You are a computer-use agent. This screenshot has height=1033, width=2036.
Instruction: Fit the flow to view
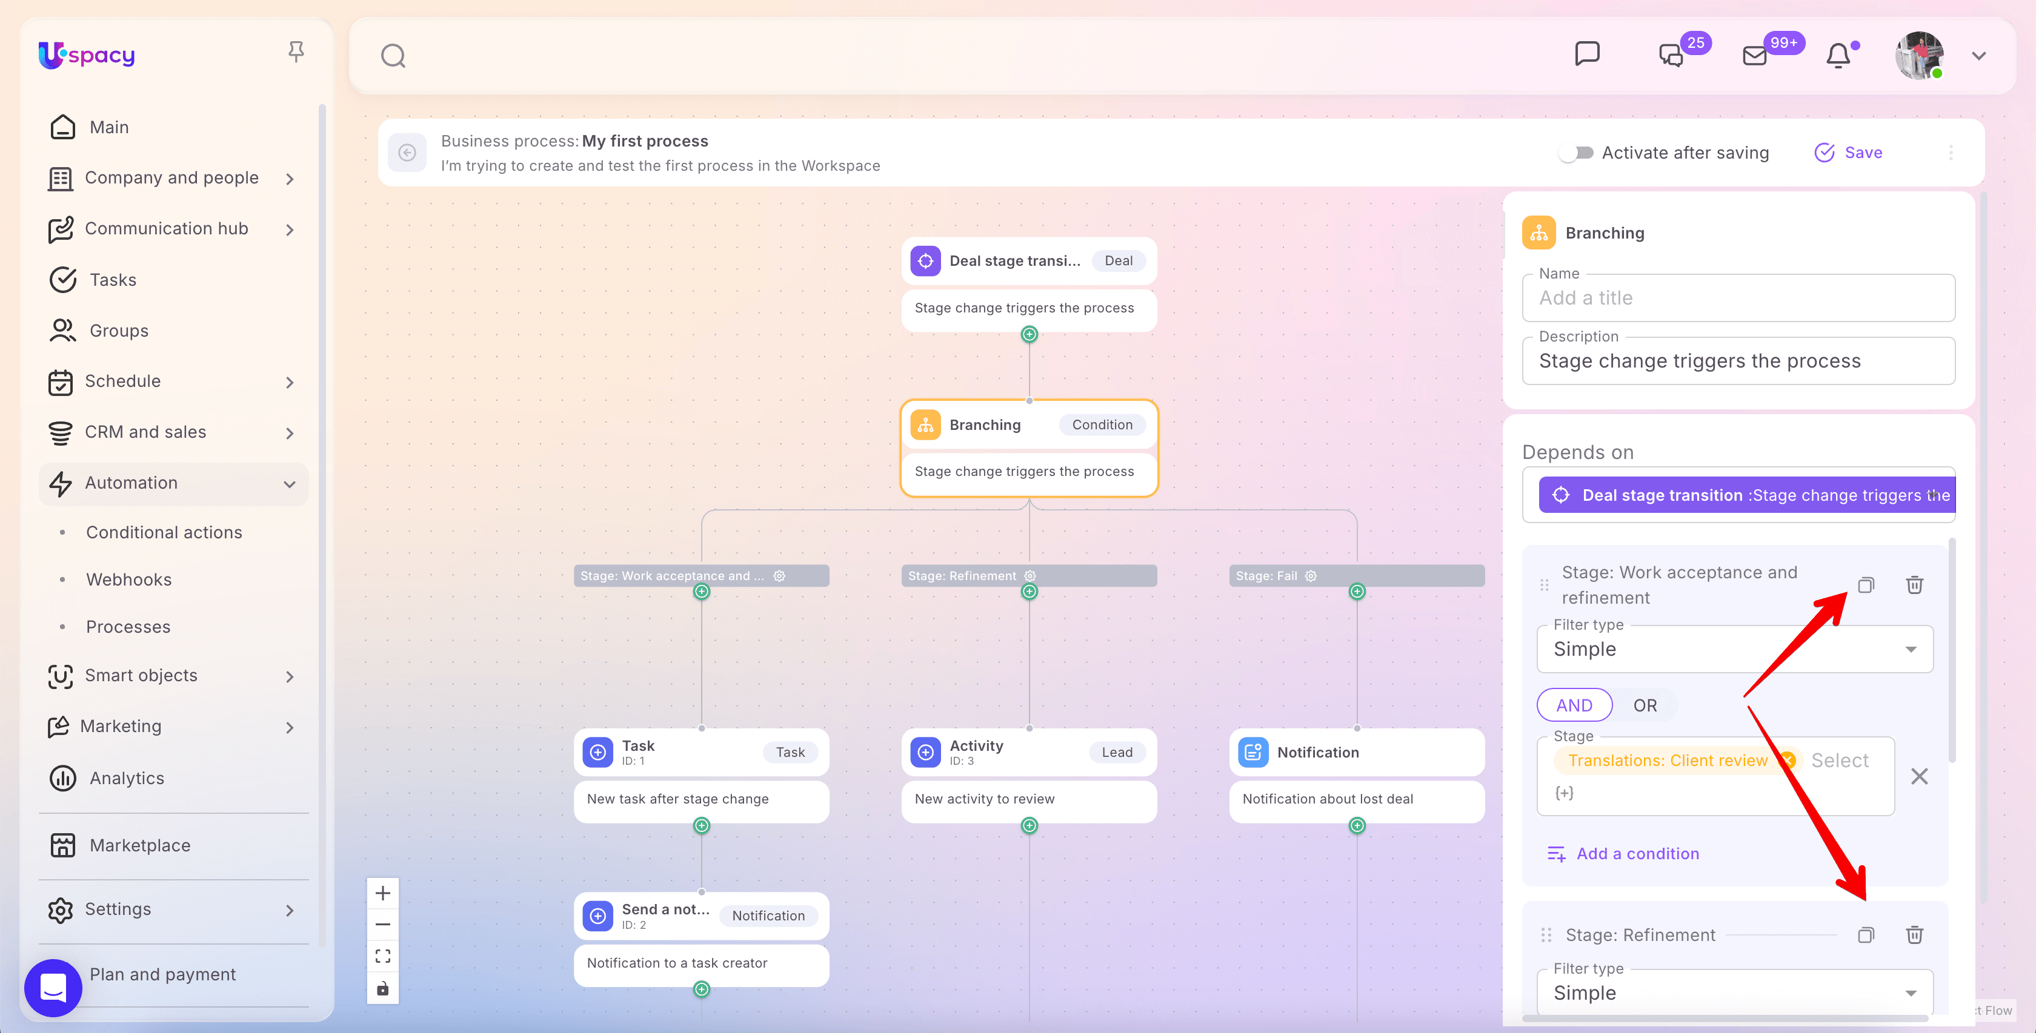coord(382,956)
